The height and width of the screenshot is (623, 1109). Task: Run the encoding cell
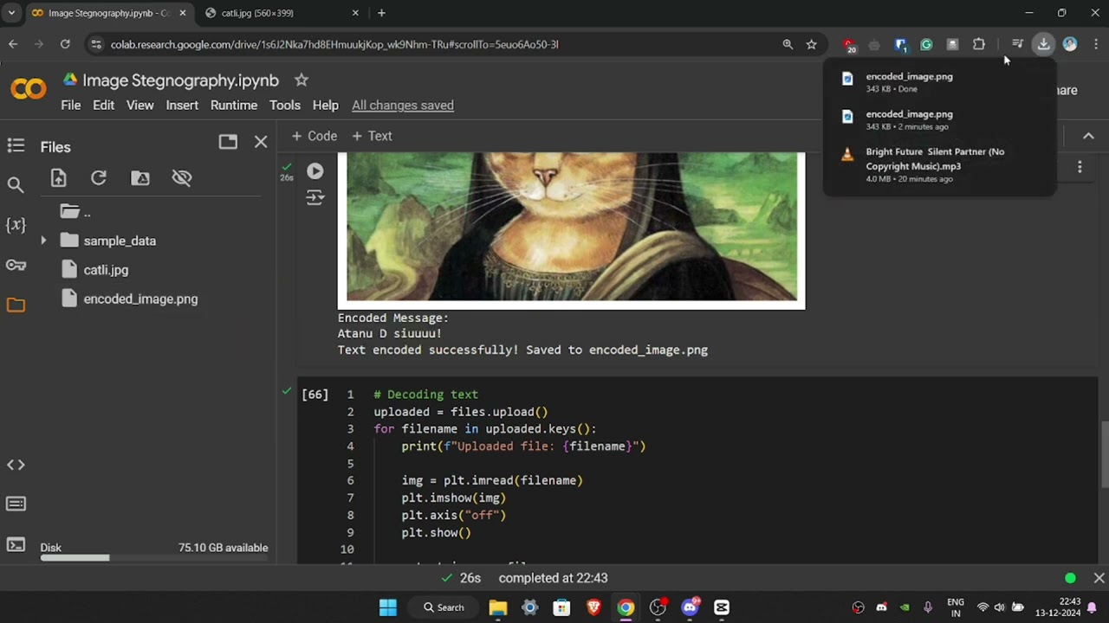pos(315,171)
